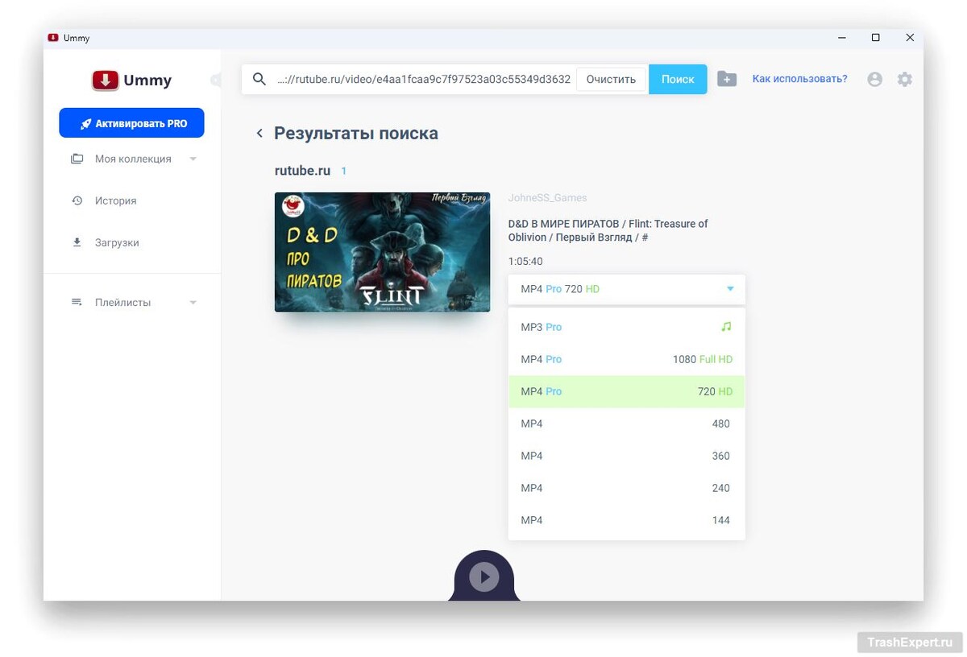
Task: Select MP4 240 option
Action: point(627,488)
